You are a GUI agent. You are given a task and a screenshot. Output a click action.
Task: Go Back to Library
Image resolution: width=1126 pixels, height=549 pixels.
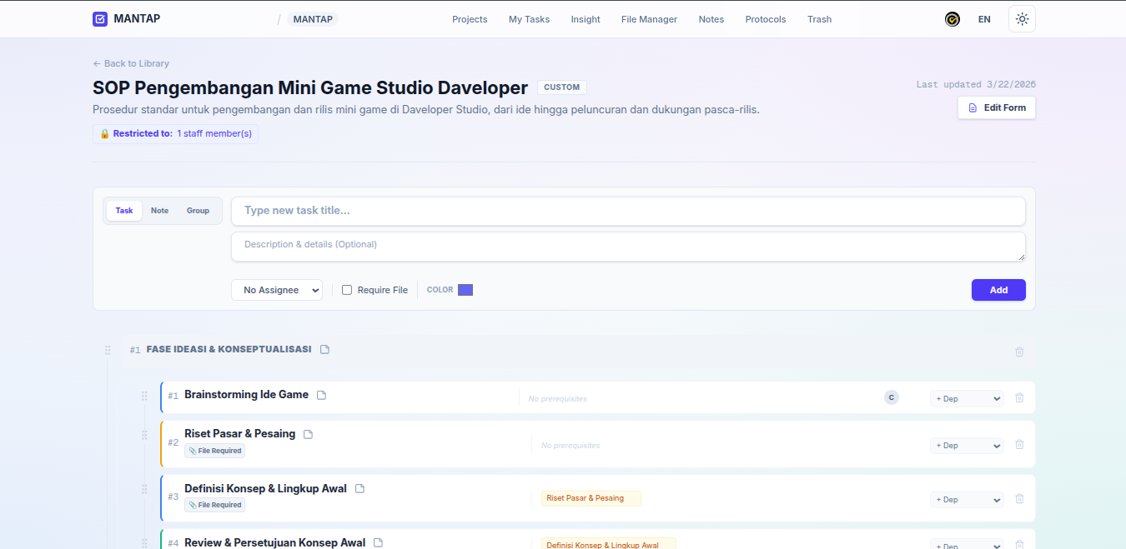(x=131, y=63)
